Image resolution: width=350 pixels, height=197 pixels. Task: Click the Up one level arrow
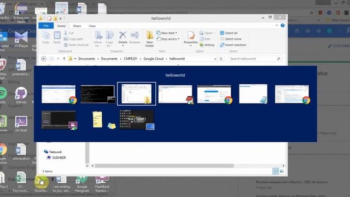[x=64, y=59]
